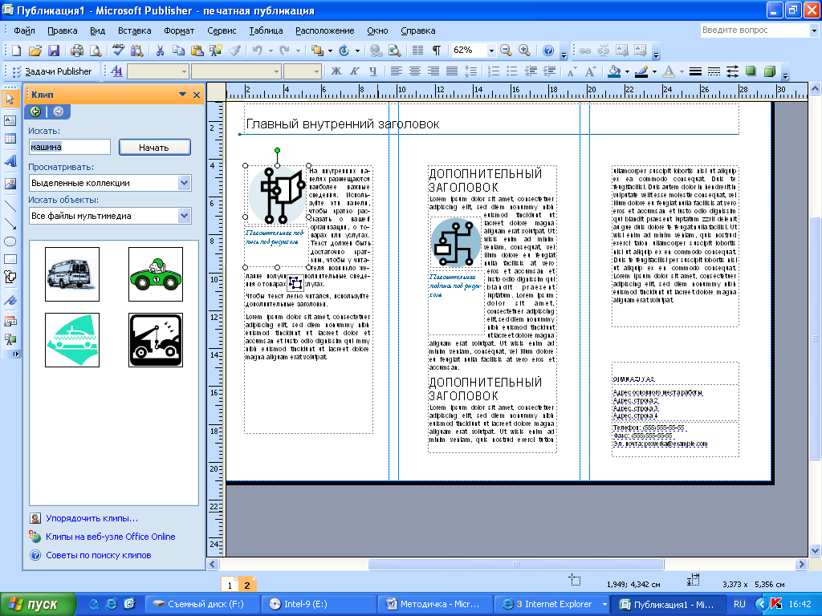Toggle Italic (К) formatting

point(354,71)
